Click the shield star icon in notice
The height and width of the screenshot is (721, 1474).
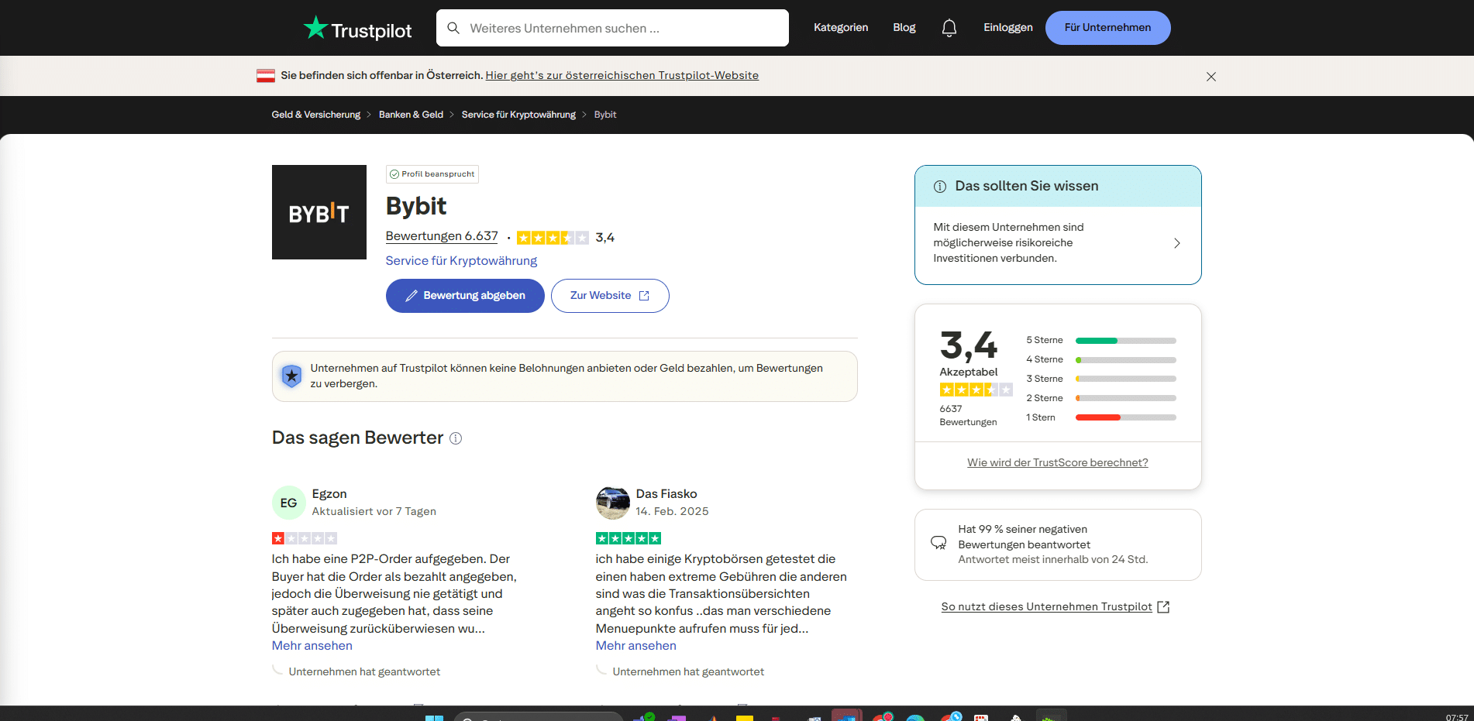[x=291, y=376]
